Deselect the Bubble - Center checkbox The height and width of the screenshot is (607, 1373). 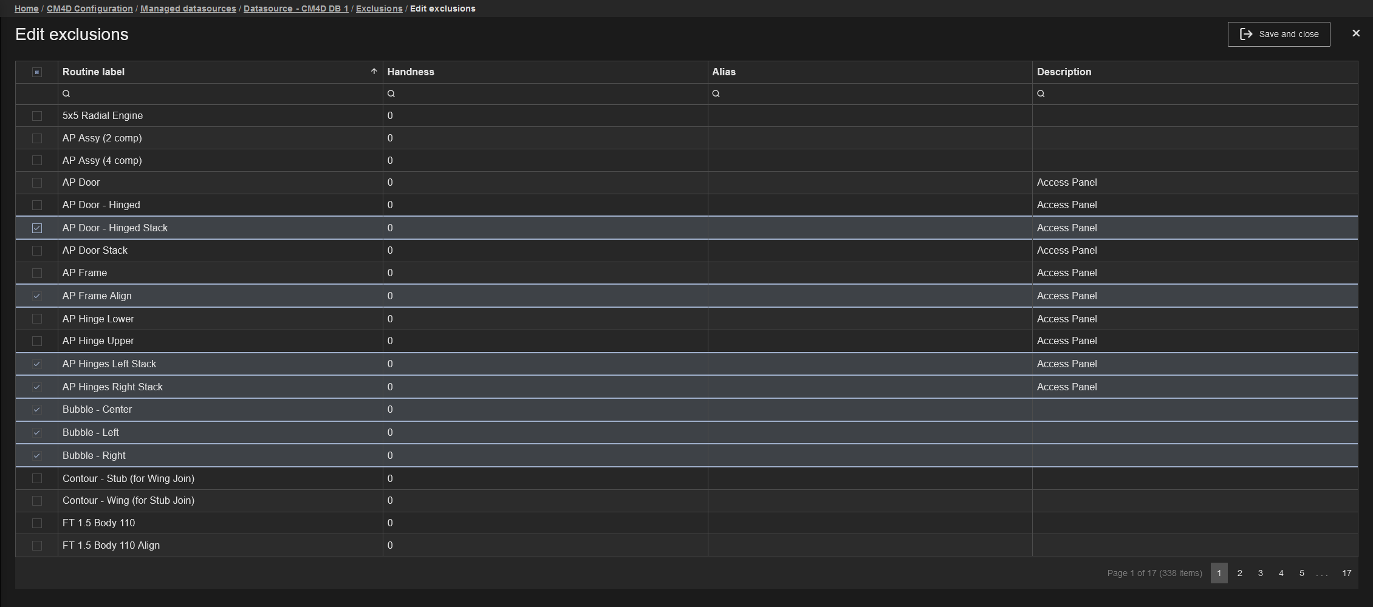pos(37,410)
